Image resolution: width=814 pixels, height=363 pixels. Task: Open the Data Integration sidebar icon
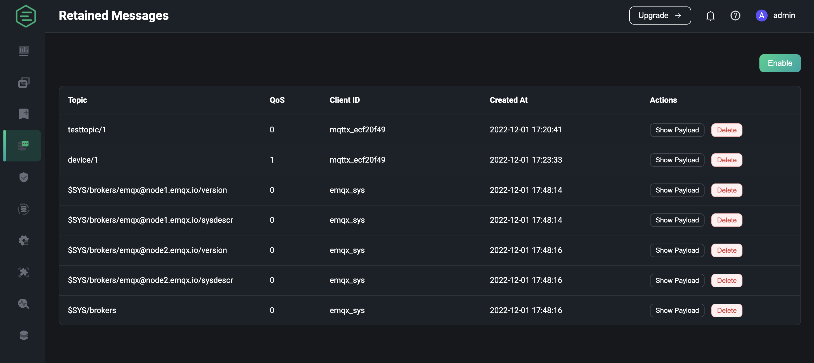click(24, 209)
